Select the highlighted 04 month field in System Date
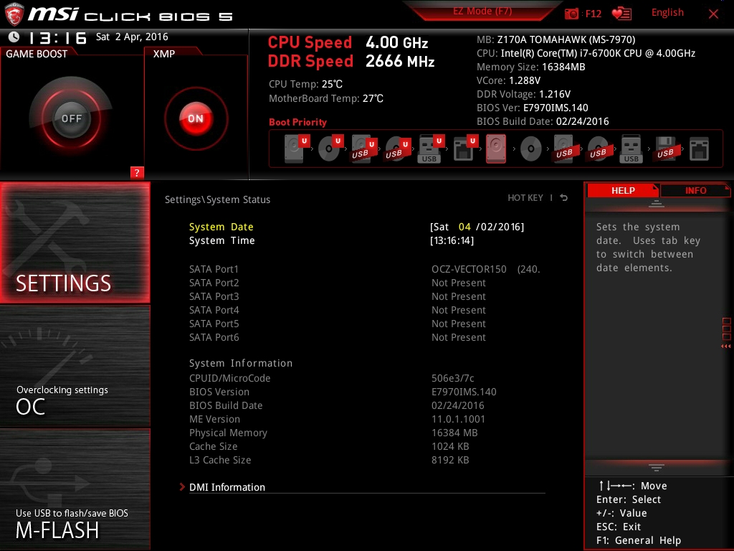This screenshot has width=734, height=551. click(464, 227)
